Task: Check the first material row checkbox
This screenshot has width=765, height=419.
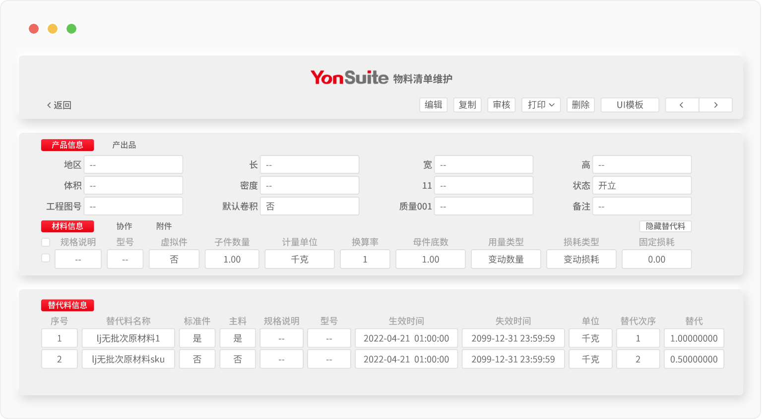Action: [46, 258]
